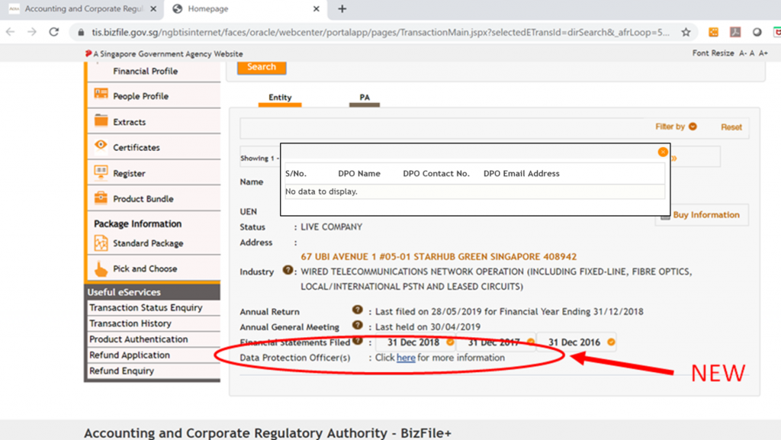Click the Annual General Meeting help icon
The height and width of the screenshot is (440, 781).
(x=357, y=325)
